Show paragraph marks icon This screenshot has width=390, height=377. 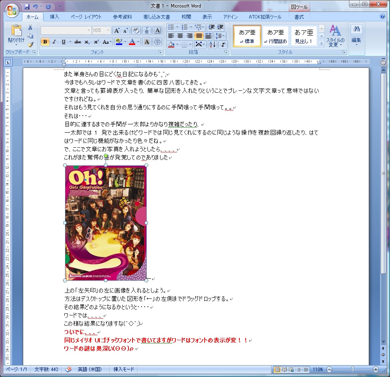tap(223, 45)
